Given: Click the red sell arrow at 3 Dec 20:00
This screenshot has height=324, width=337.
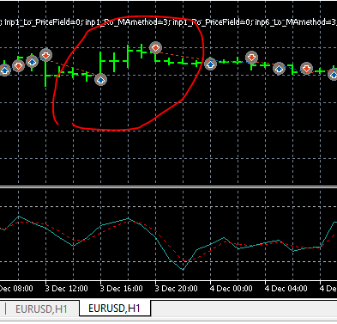Looking at the screenshot, I should 155,48.
